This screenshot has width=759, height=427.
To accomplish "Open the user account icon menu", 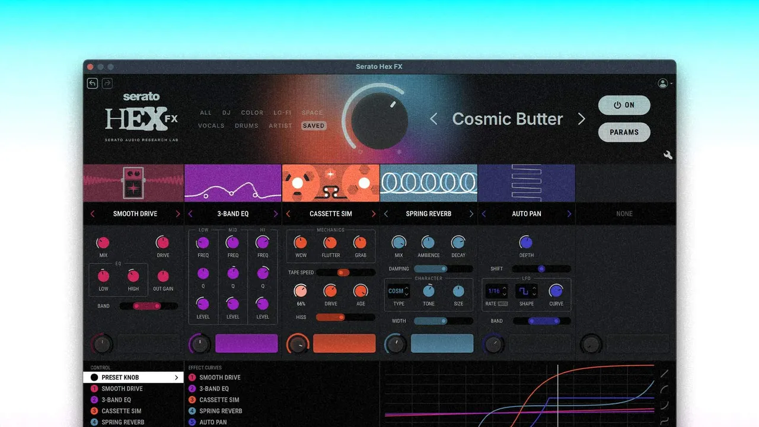I will coord(663,84).
